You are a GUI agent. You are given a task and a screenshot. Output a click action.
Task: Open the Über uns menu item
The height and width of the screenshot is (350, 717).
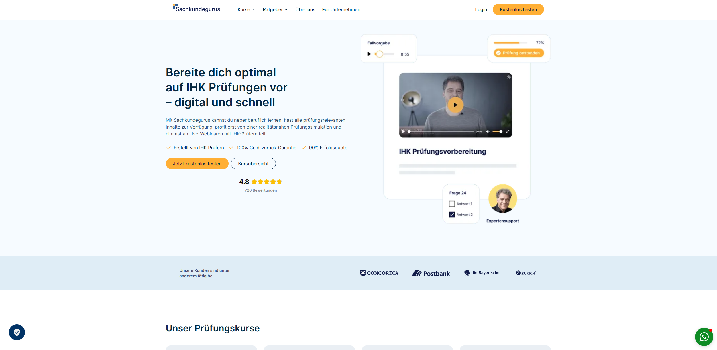click(x=305, y=9)
